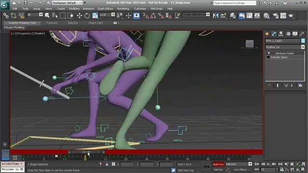Click the Redo arrow in the title bar
This screenshot has width=308, height=173.
point(39,3)
